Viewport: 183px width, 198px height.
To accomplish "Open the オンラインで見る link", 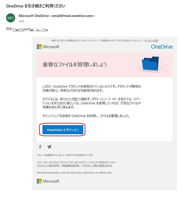I will 151,41.
